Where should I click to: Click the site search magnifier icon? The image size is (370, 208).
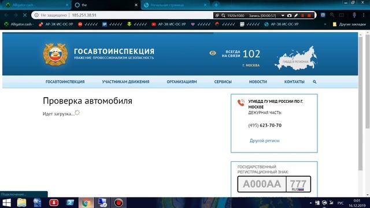click(x=314, y=81)
